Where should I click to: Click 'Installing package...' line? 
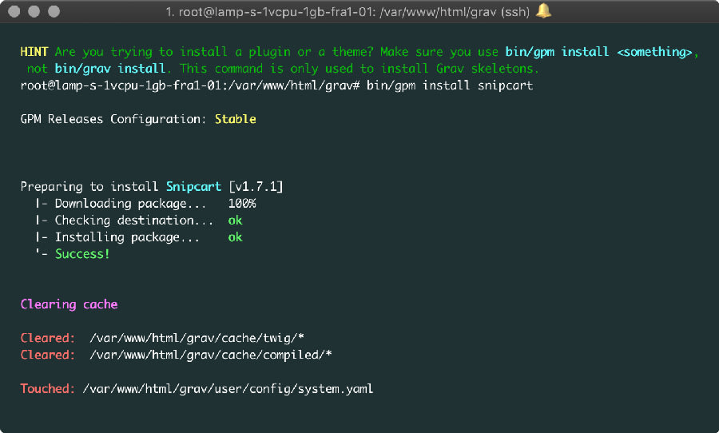coord(127,237)
